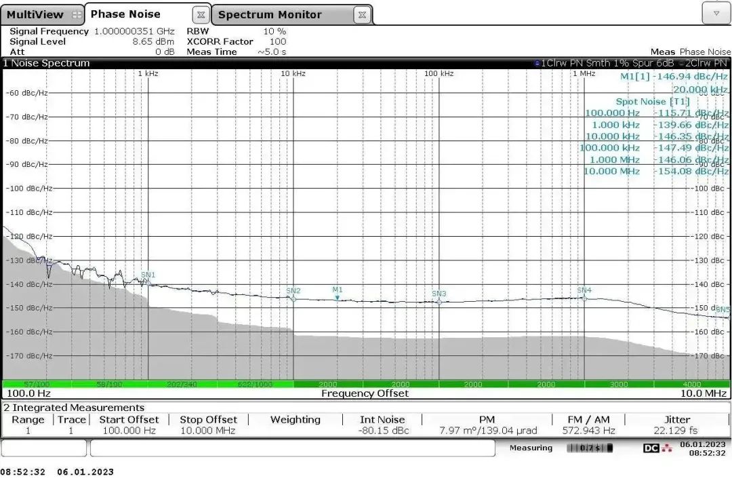The image size is (732, 487).
Task: Click the 58/100 segment progress cell
Action: (x=109, y=384)
